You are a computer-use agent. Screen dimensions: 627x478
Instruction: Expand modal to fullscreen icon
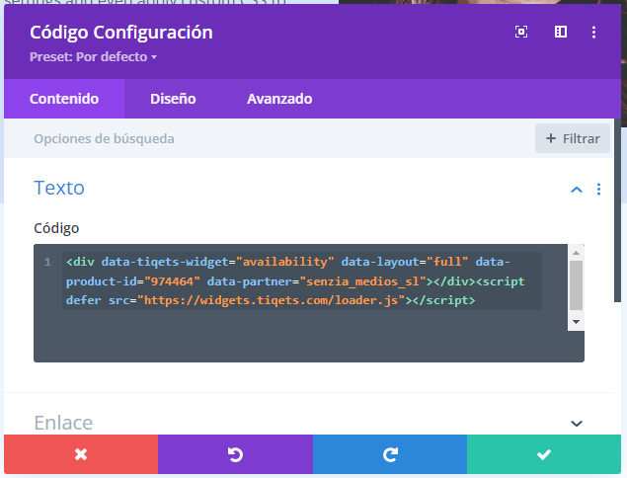tap(521, 32)
